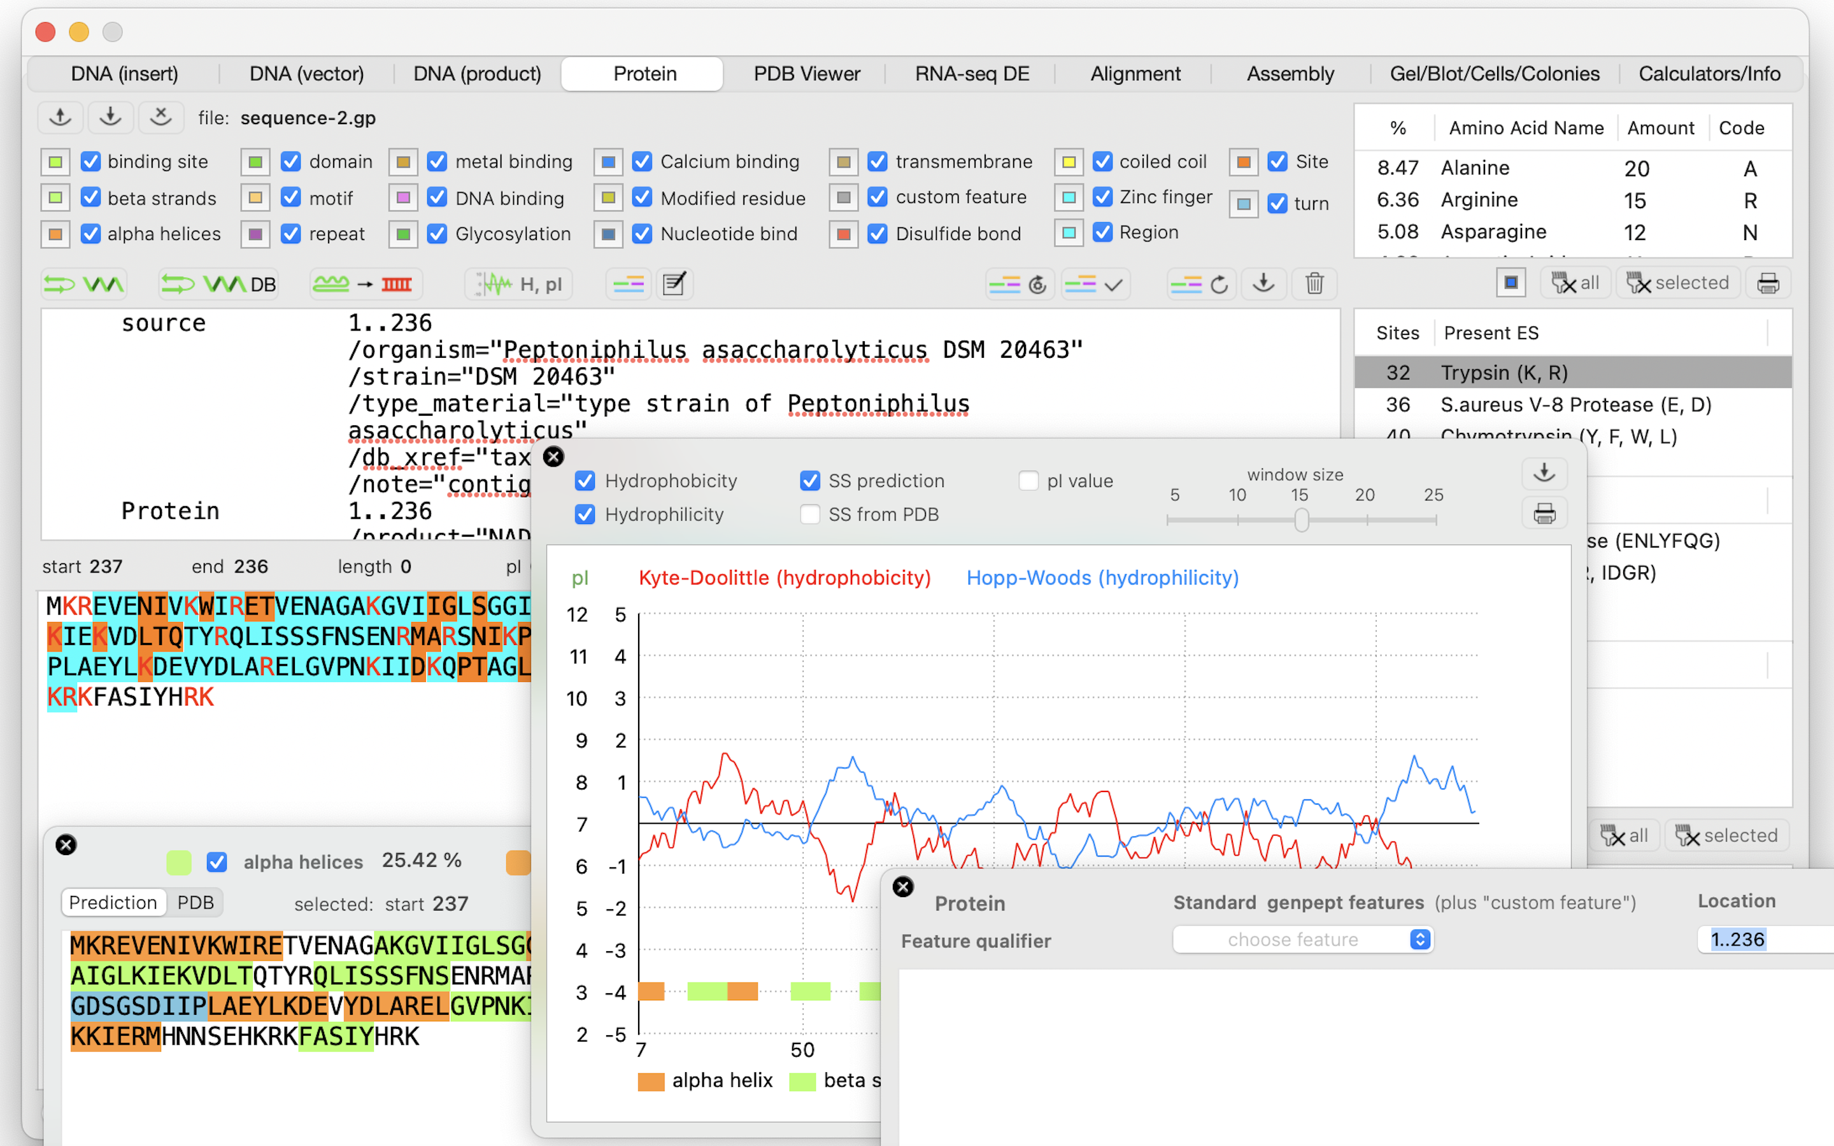Viewport: 1834px width, 1146px height.
Task: Click the protein to DNA conversion icon
Action: (x=362, y=284)
